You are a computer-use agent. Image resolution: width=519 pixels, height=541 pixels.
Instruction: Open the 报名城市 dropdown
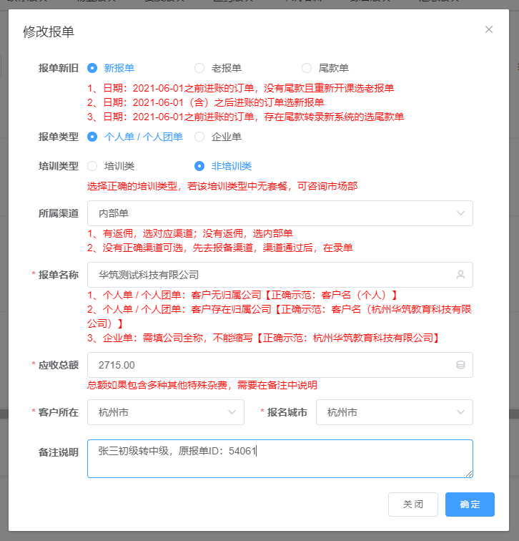click(394, 412)
